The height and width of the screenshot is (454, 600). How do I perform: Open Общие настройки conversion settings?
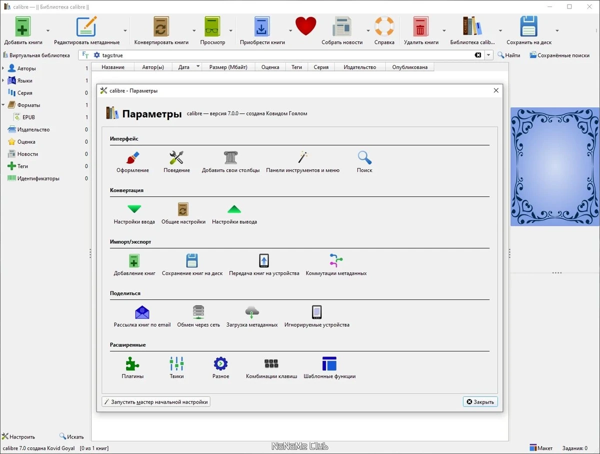183,213
